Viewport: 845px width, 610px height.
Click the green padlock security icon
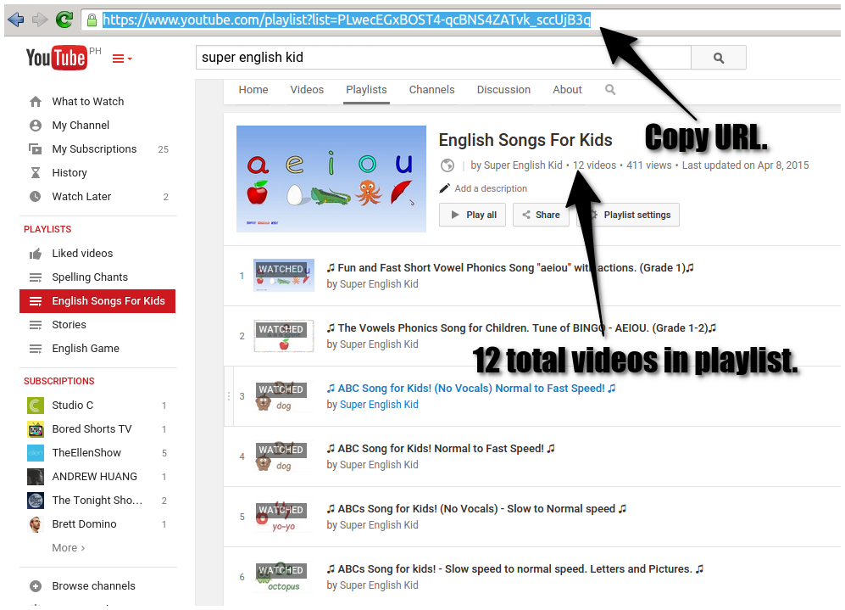[x=92, y=20]
